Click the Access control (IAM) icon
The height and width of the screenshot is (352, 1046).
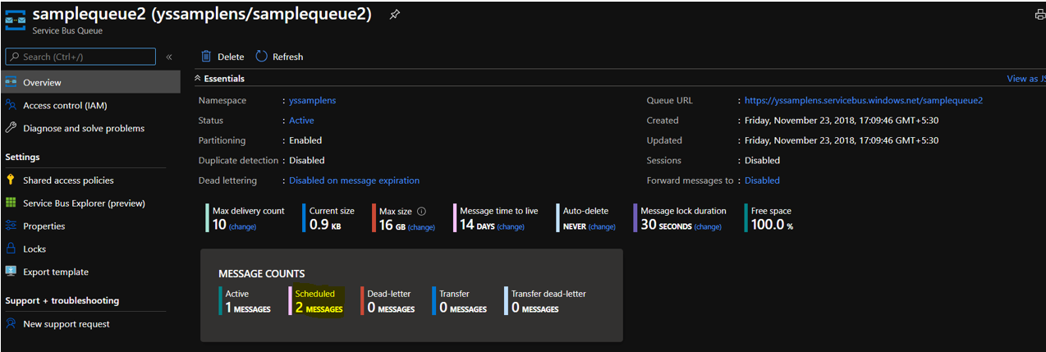pyautogui.click(x=11, y=105)
